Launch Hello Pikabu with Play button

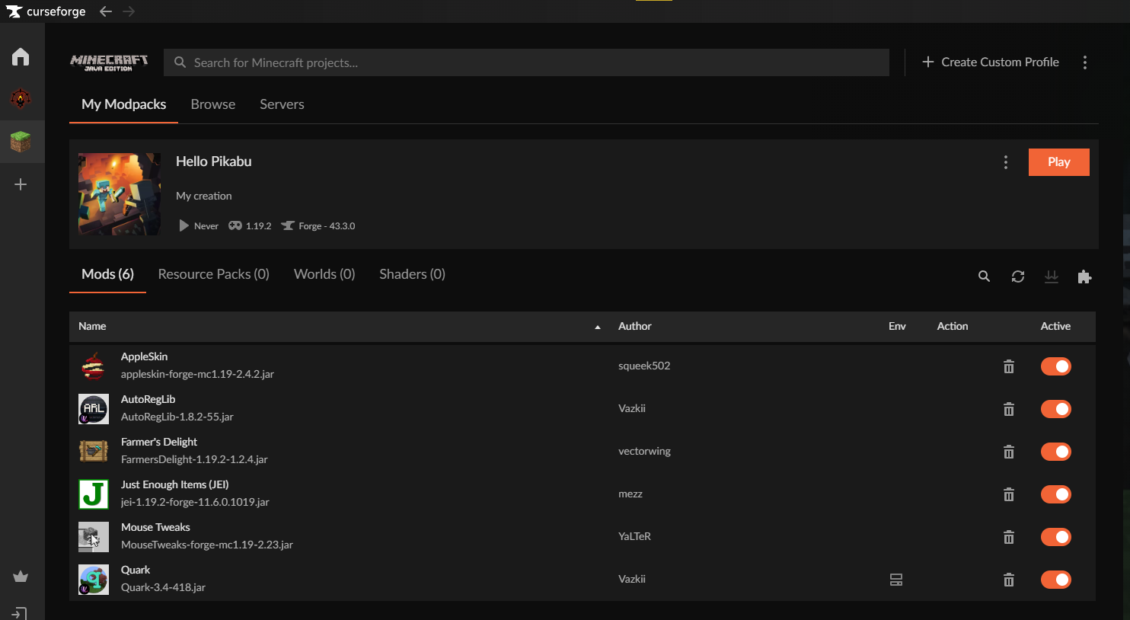tap(1059, 162)
